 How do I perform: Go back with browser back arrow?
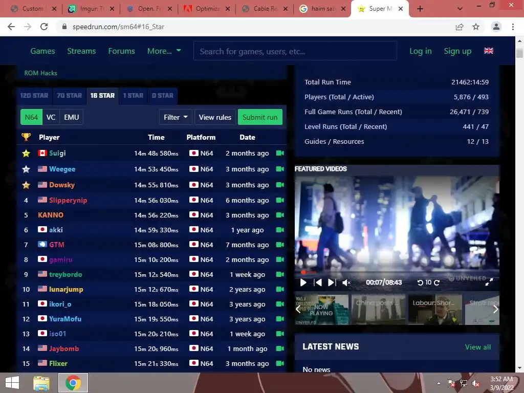[x=11, y=27]
